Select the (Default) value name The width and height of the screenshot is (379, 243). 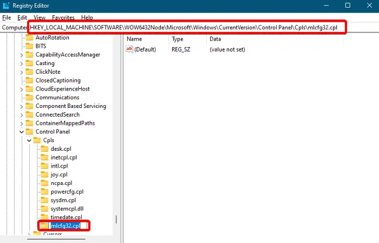(145, 49)
